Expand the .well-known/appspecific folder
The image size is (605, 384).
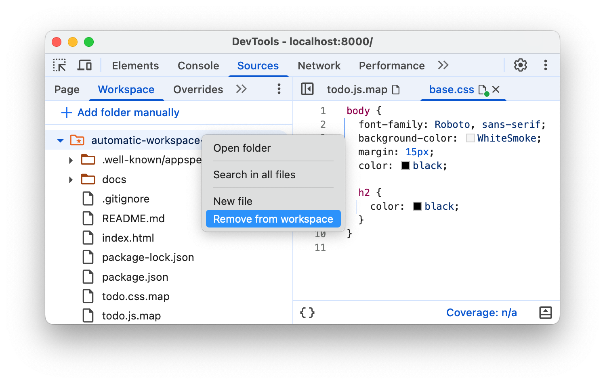click(71, 160)
